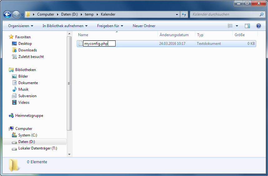The height and width of the screenshot is (176, 268).
Task: Open the Subversion library
Action: point(27,96)
